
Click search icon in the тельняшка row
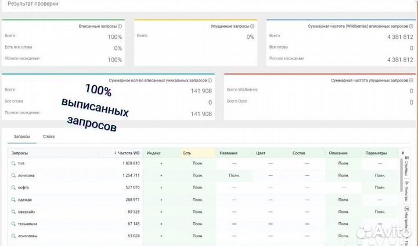coord(13,223)
